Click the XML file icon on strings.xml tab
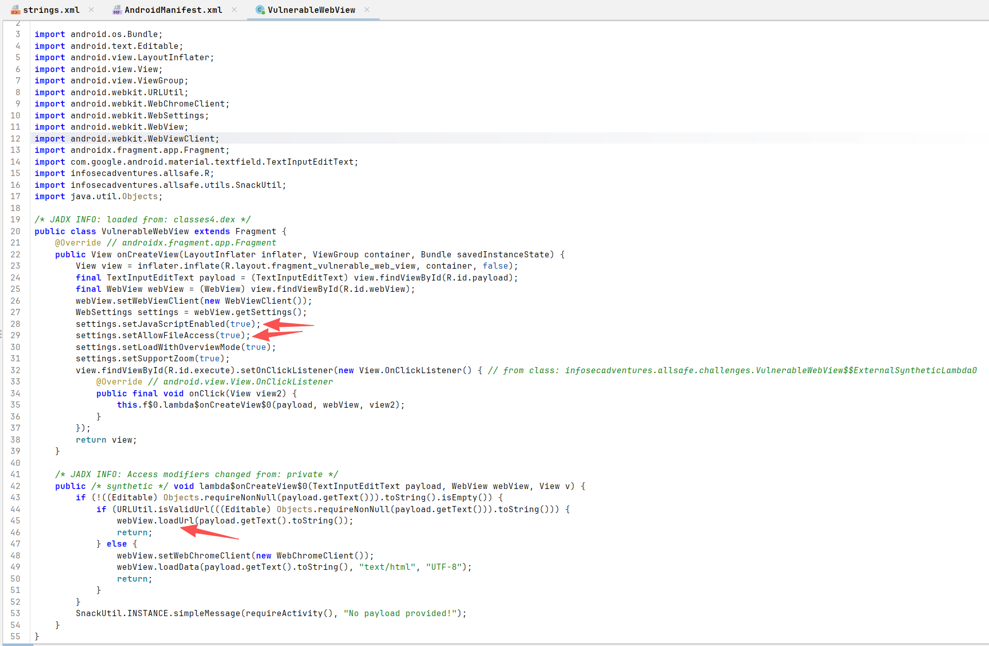Screen dimensions: 989x646 point(15,10)
